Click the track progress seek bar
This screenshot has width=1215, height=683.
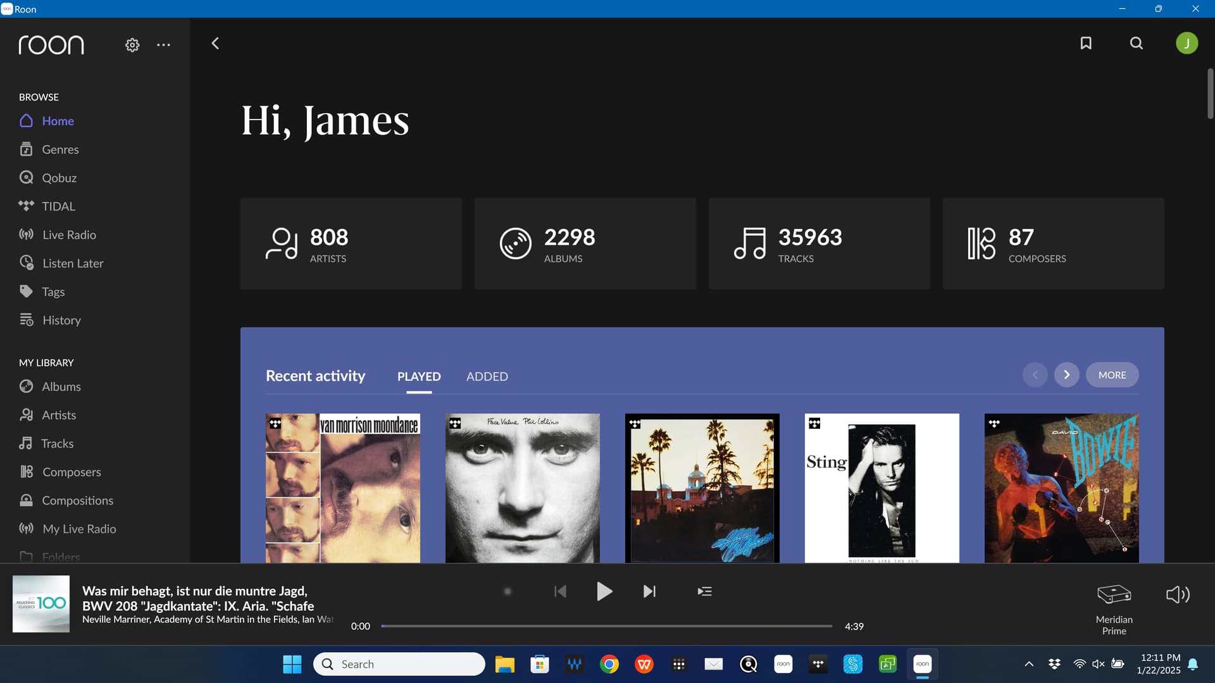606,626
